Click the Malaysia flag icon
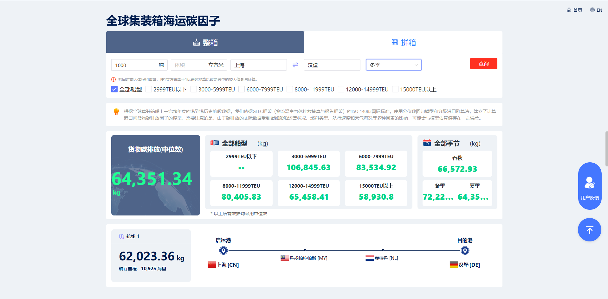Screen dimensions: 608x299 click(x=285, y=258)
